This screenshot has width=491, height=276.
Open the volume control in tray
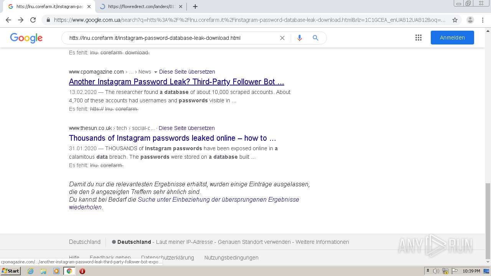pyautogui.click(x=436, y=271)
